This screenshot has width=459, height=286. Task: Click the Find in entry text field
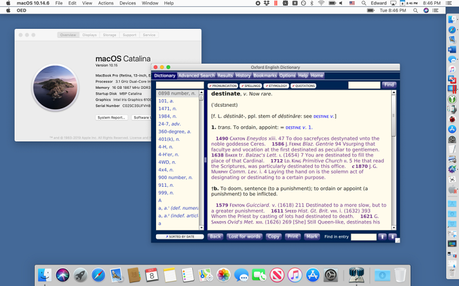(x=364, y=236)
